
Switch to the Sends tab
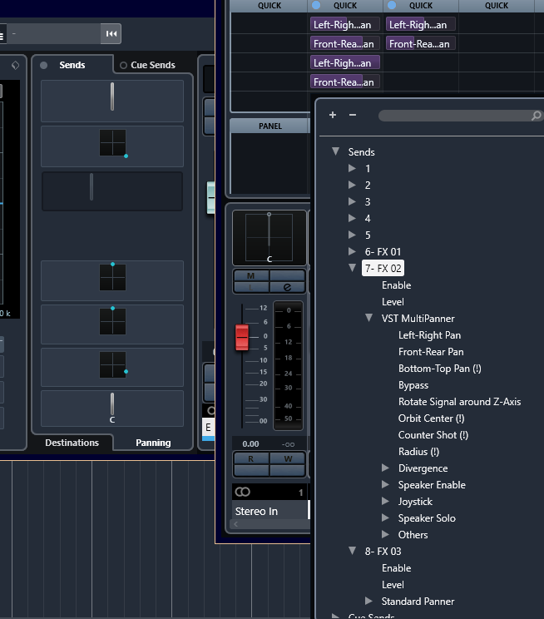click(72, 65)
